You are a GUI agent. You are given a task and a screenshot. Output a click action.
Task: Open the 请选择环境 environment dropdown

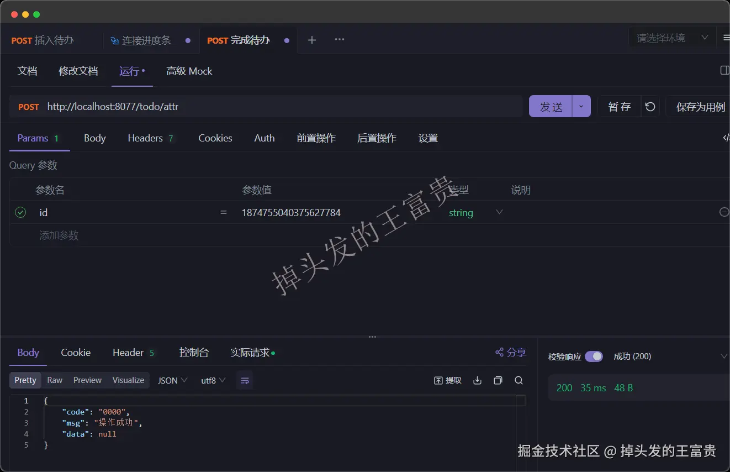pos(672,38)
